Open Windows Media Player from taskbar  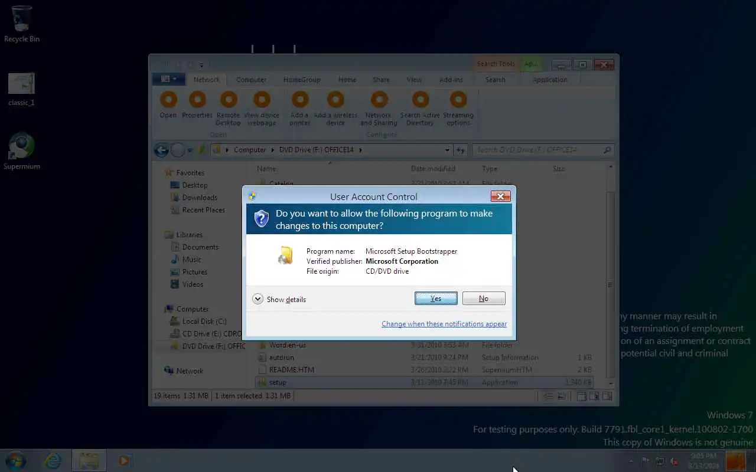tap(124, 460)
